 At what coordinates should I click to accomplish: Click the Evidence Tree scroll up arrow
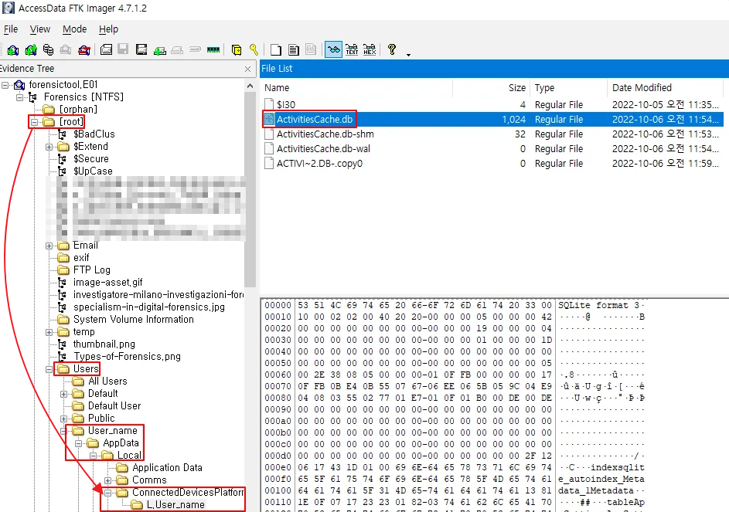[250, 86]
